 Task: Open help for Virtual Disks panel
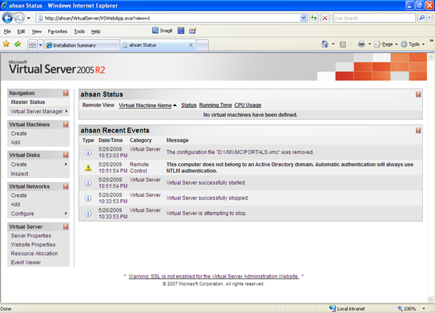point(65,155)
